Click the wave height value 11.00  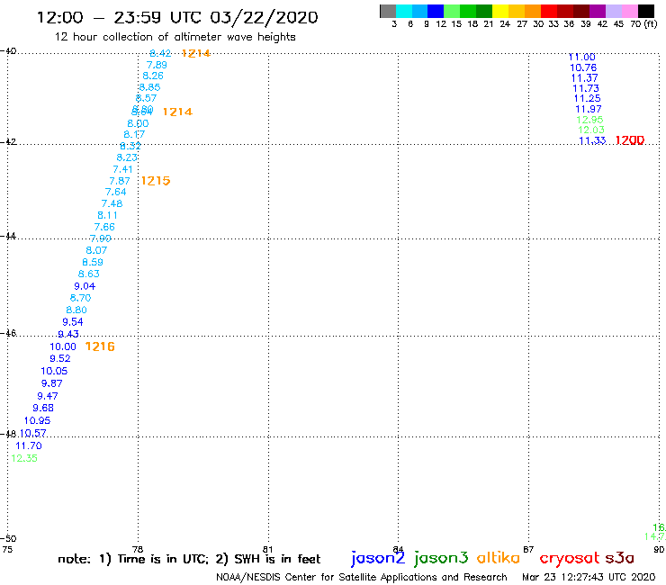pyautogui.click(x=582, y=57)
